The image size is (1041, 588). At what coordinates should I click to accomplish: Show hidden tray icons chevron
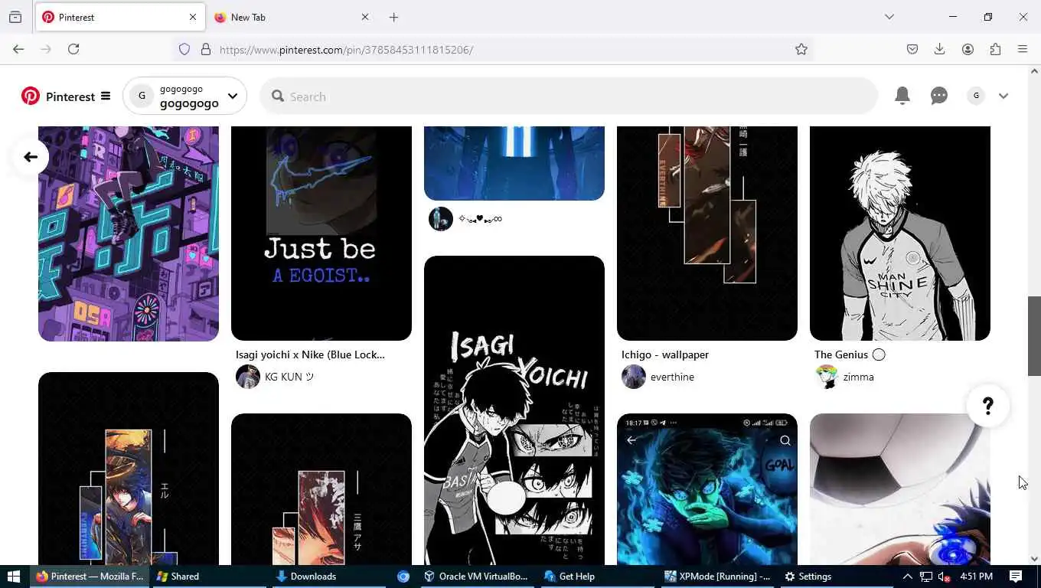point(908,577)
